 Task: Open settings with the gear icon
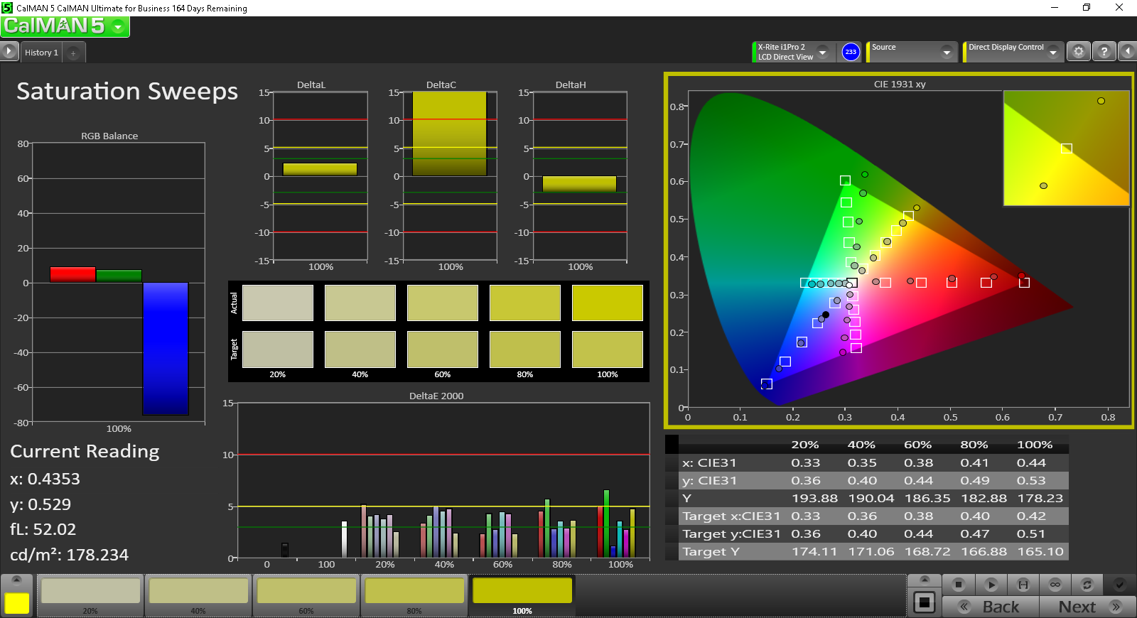click(x=1079, y=52)
